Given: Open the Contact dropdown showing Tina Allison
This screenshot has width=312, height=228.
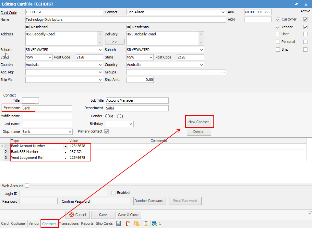Looking at the screenshot, I should pos(223,12).
